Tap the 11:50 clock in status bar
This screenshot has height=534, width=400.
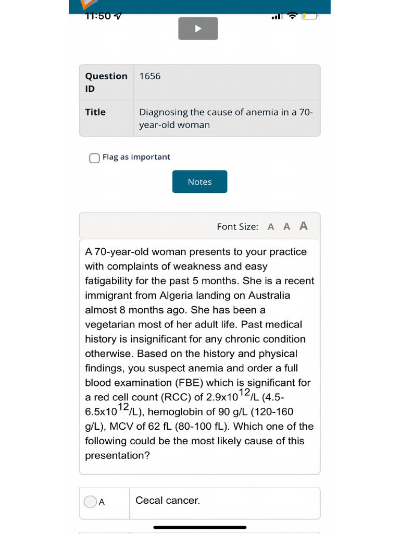pyautogui.click(x=98, y=16)
